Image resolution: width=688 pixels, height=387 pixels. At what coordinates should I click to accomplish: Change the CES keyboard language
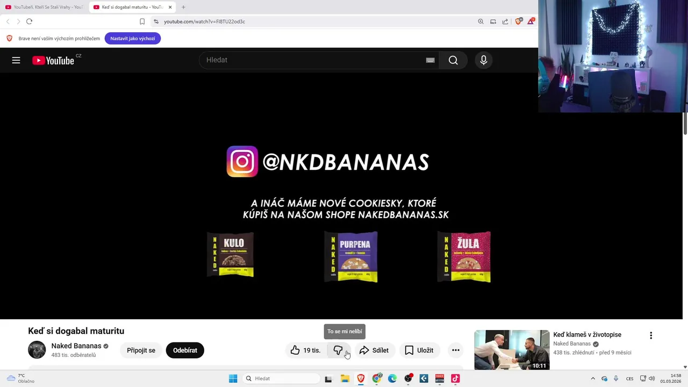[x=629, y=378]
